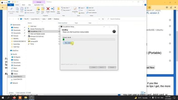Open the File tab in Explorer
This screenshot has width=178, height=100.
tap(11, 5)
